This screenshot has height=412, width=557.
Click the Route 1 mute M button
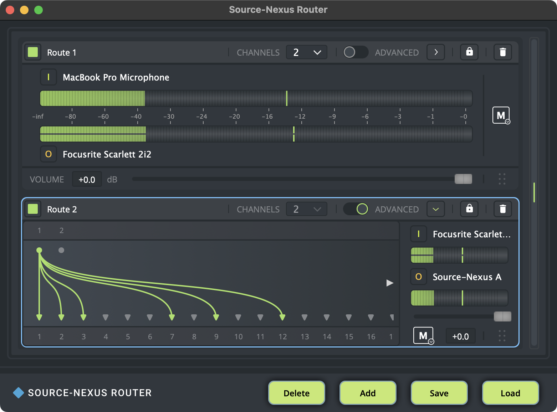pyautogui.click(x=501, y=115)
